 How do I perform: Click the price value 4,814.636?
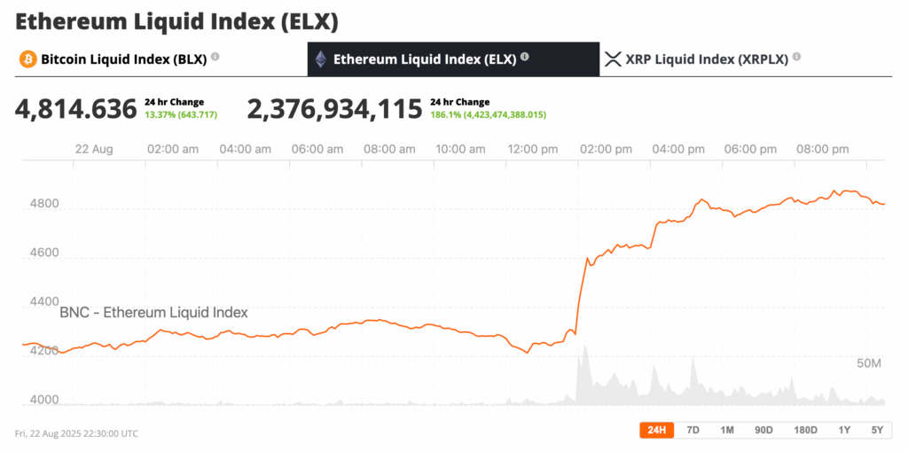[x=76, y=109]
